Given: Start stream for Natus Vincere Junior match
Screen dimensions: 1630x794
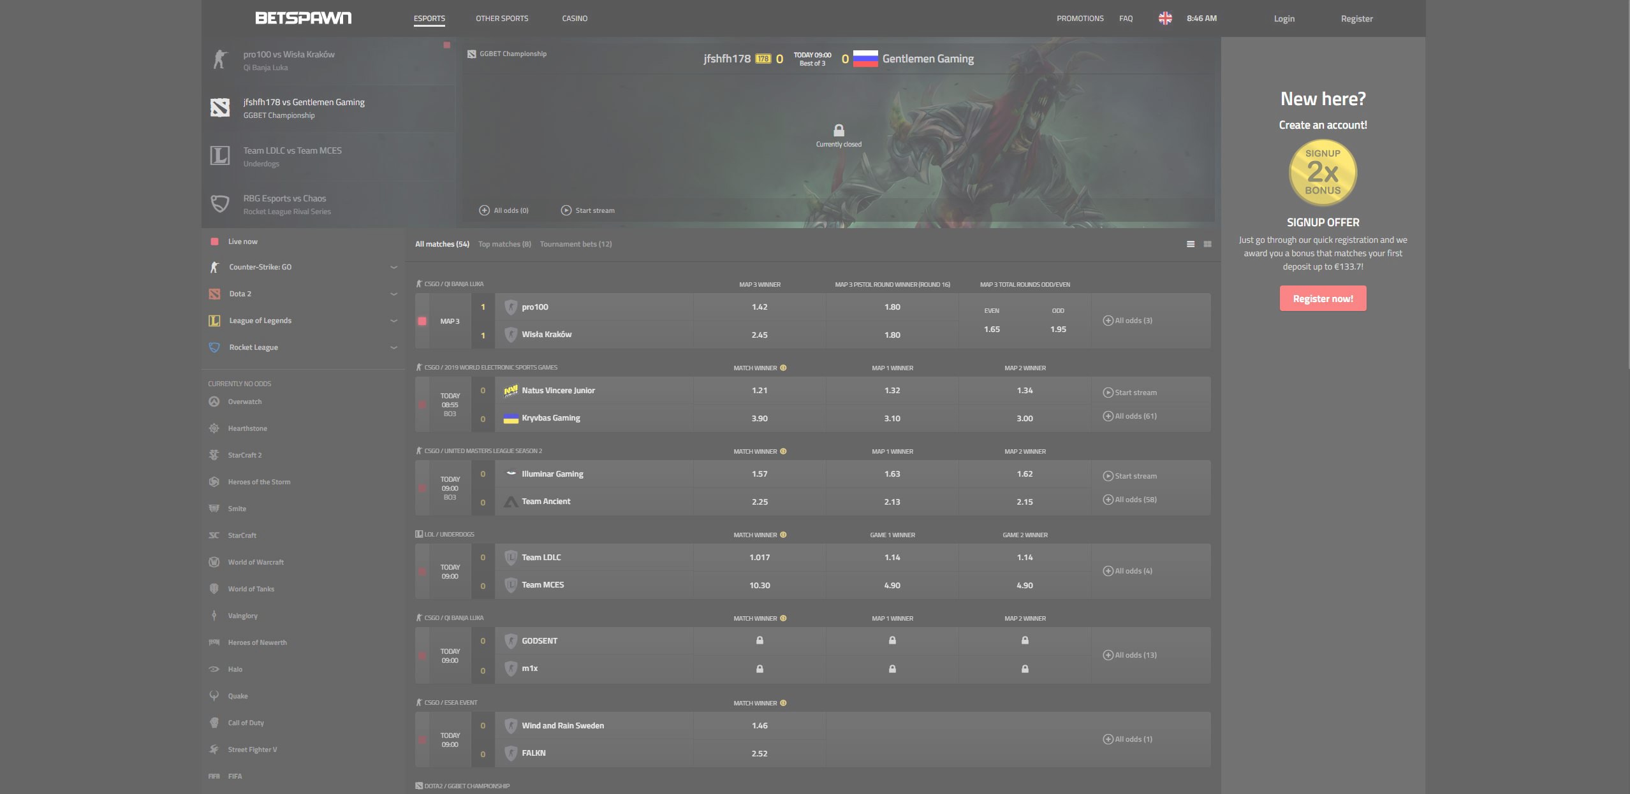Looking at the screenshot, I should click(x=1129, y=393).
